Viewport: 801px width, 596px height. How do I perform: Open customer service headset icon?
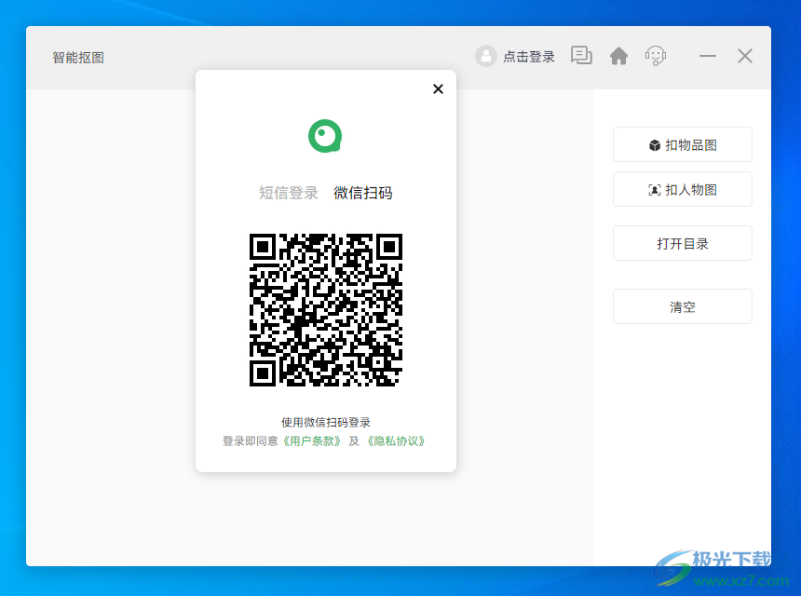point(656,56)
